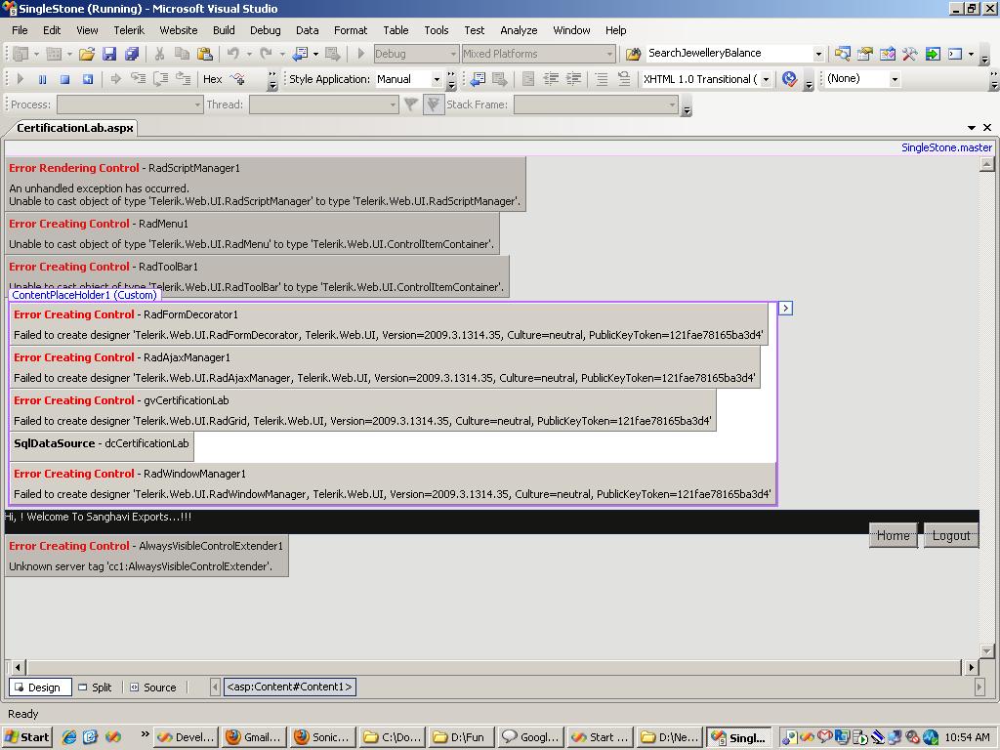Open the Telerik menu

[x=129, y=30]
